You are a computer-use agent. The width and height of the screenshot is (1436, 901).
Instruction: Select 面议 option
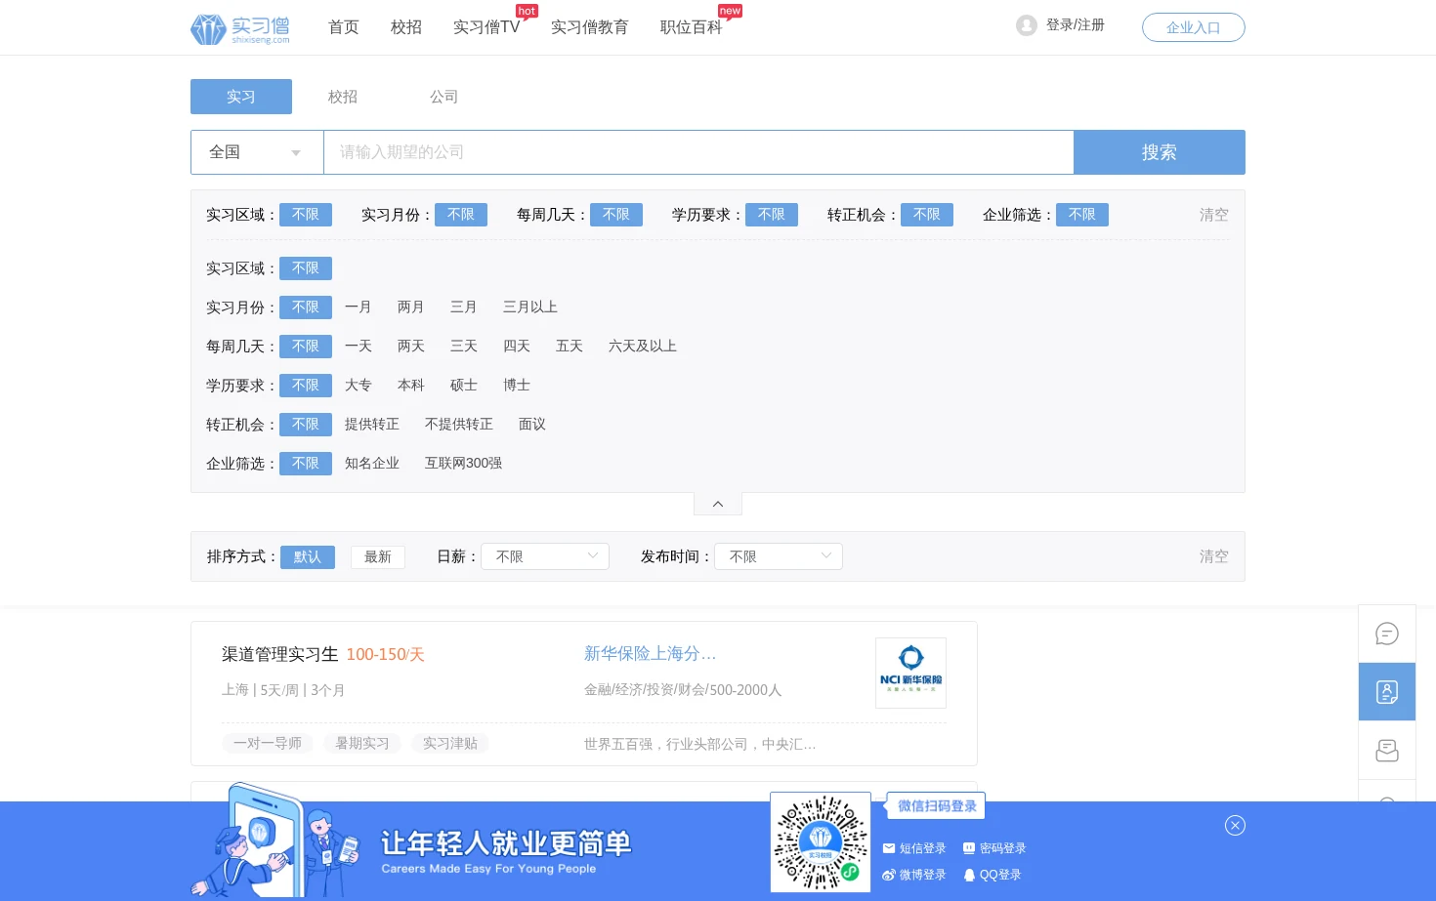coord(532,425)
